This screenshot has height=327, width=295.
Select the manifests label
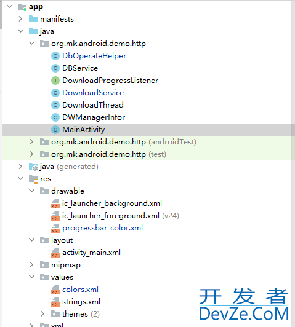(57, 19)
